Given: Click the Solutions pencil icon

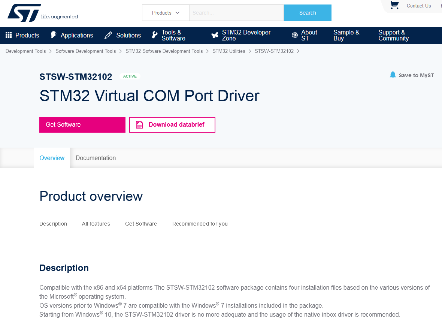Looking at the screenshot, I should (108, 35).
